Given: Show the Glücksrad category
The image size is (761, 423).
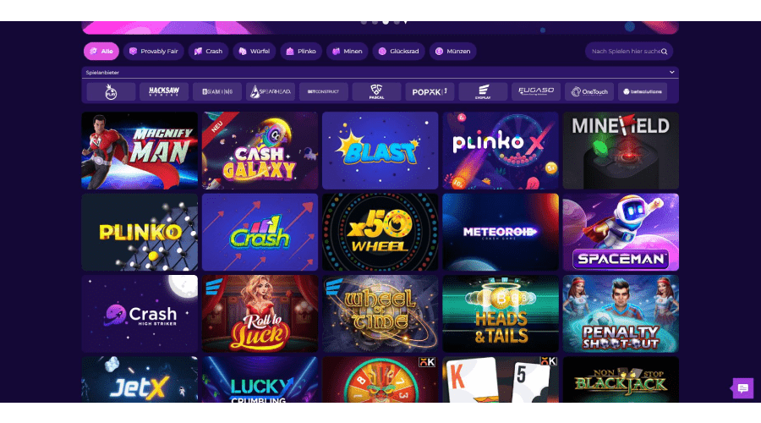Looking at the screenshot, I should (x=399, y=51).
